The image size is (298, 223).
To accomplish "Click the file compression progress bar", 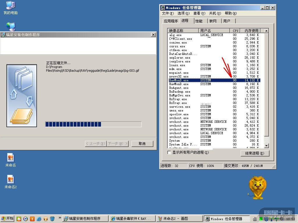I will (93, 124).
